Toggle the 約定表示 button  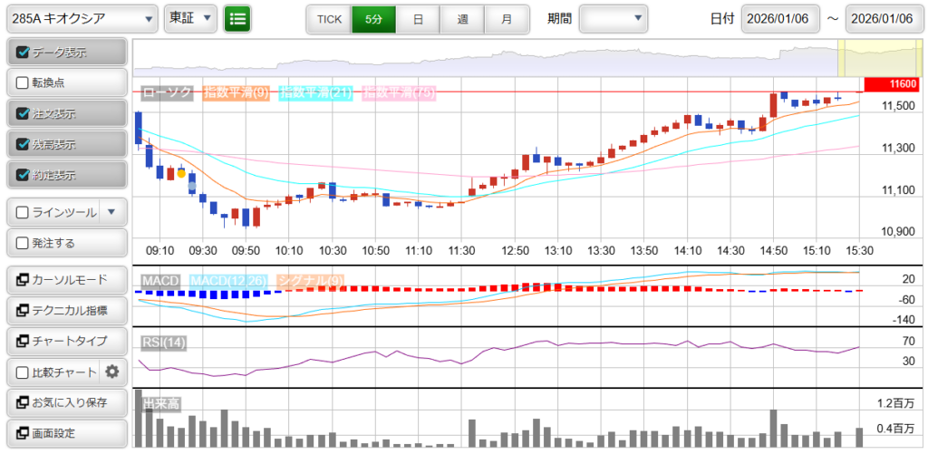[66, 175]
